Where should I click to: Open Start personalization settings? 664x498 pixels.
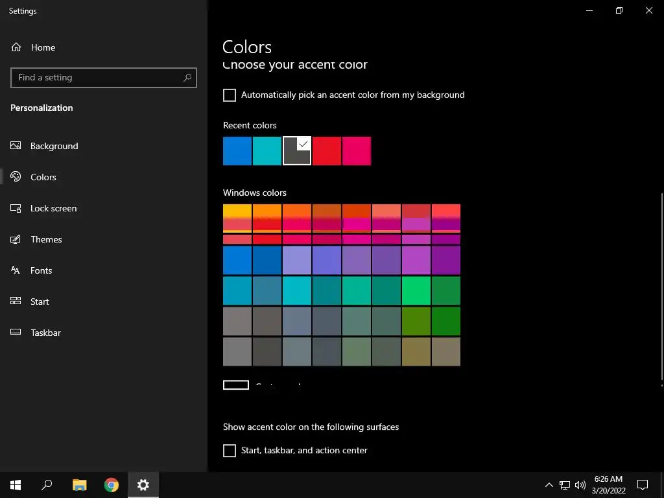tap(30, 302)
